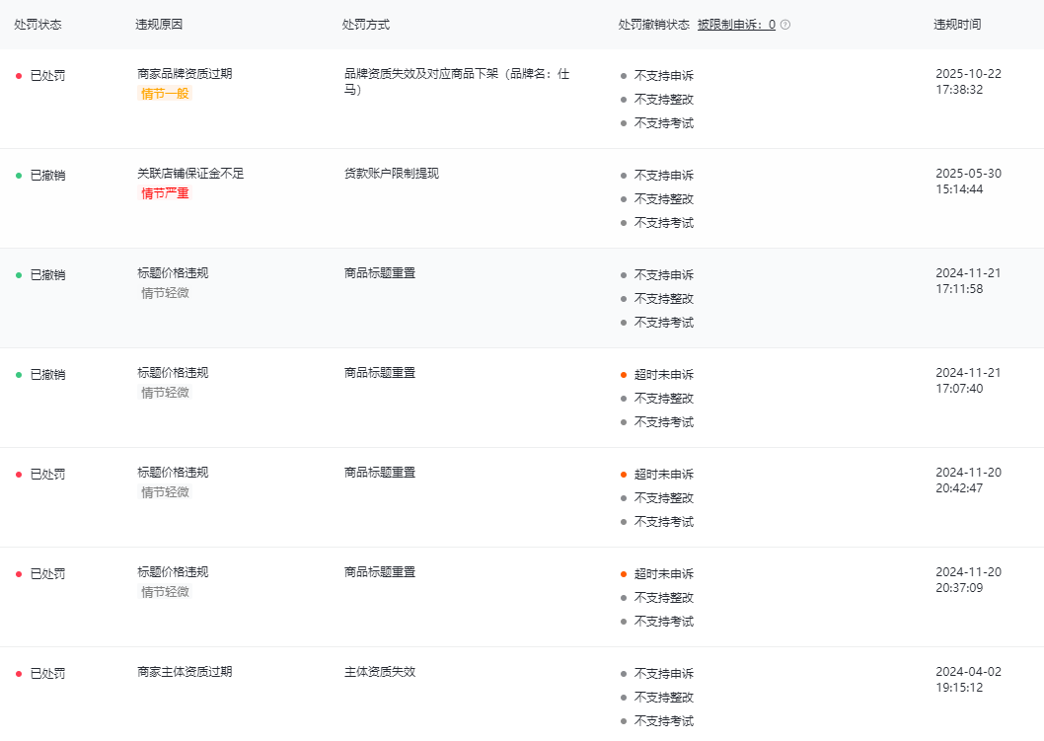Click 超时未申诉 in the 20:42:47 row
This screenshot has width=1044, height=741.
coord(663,475)
